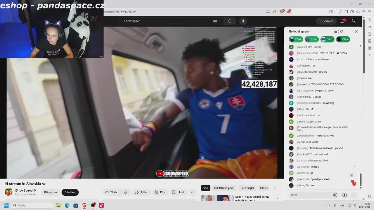Open the YouTube account avatar menu
This screenshot has height=210, width=374.
click(353, 21)
